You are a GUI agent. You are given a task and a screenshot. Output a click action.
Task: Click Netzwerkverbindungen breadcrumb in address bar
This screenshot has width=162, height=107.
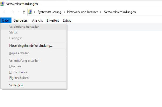click(120, 12)
